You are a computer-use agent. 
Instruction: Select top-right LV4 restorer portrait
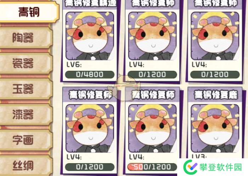tap(215, 36)
